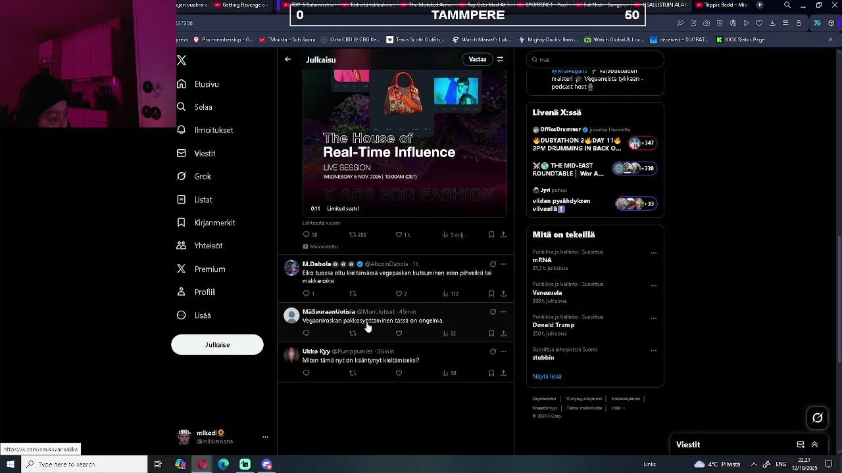Compose new message in Viestit drawer
The image size is (842, 473).
(x=801, y=445)
